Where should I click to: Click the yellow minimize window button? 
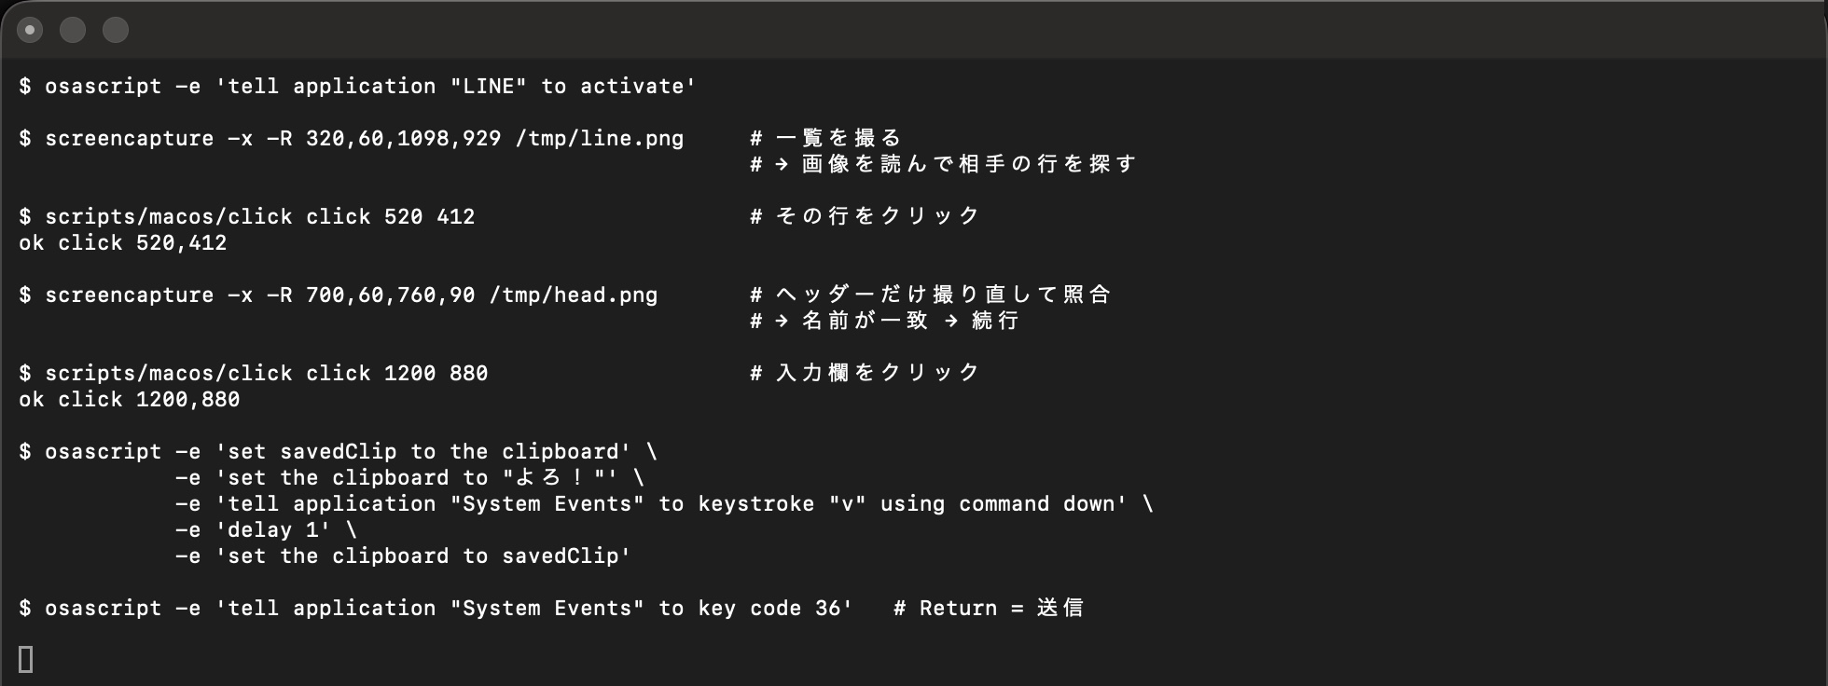(73, 30)
